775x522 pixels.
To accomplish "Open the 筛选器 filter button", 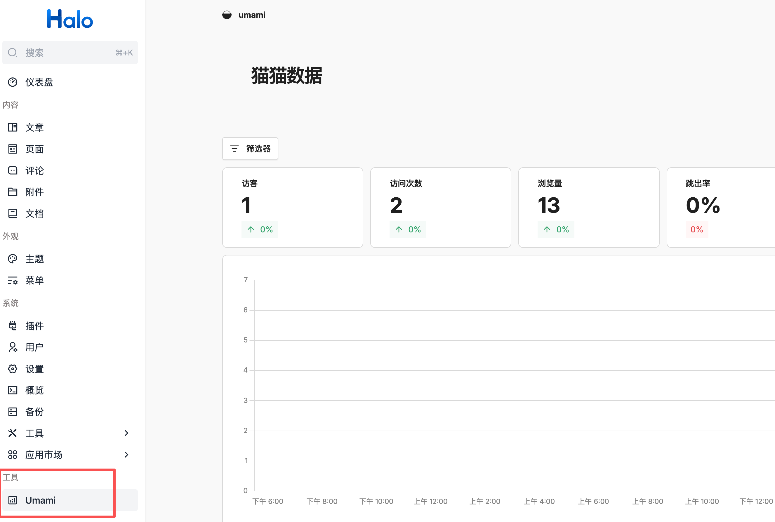I will click(250, 149).
